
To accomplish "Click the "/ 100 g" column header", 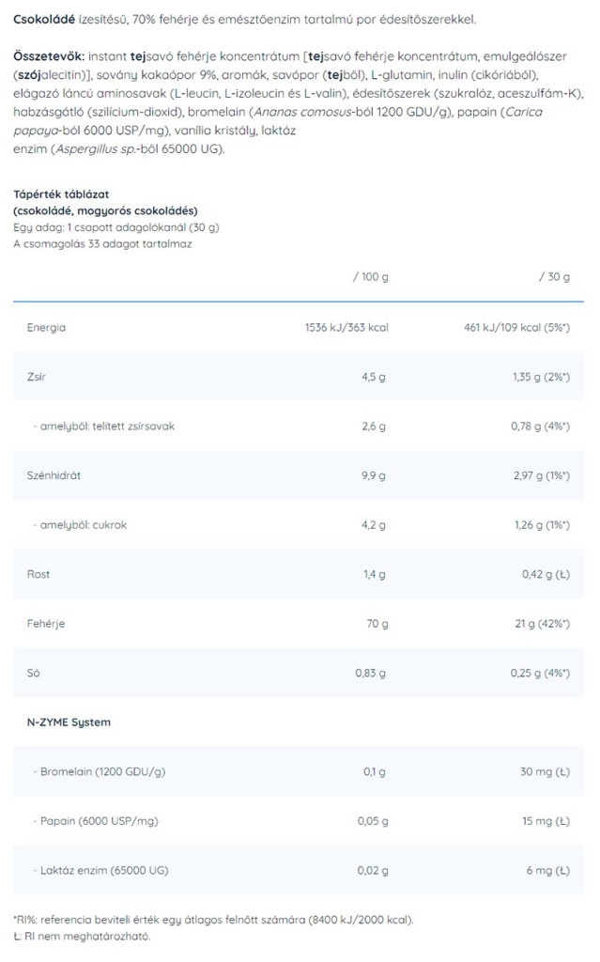I will coord(370,277).
